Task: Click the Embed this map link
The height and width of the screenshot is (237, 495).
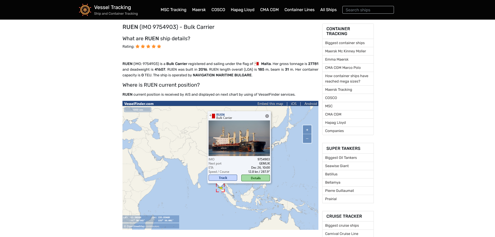Action: coord(270,104)
